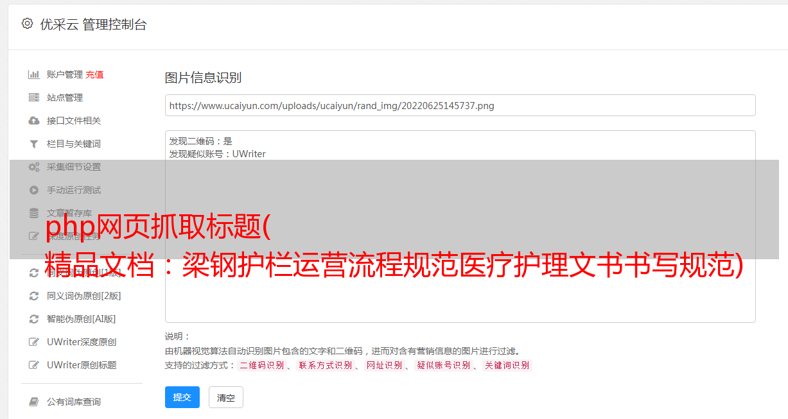
Task: Click the 提交 button
Action: (x=182, y=397)
